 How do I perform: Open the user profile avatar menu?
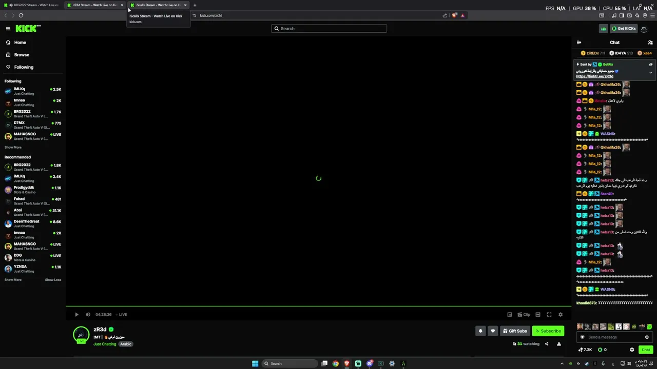(644, 29)
